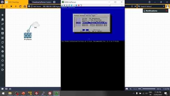
Task: Click fullscreen icon in QEMU toolbar
Action: click(x=64, y=5)
